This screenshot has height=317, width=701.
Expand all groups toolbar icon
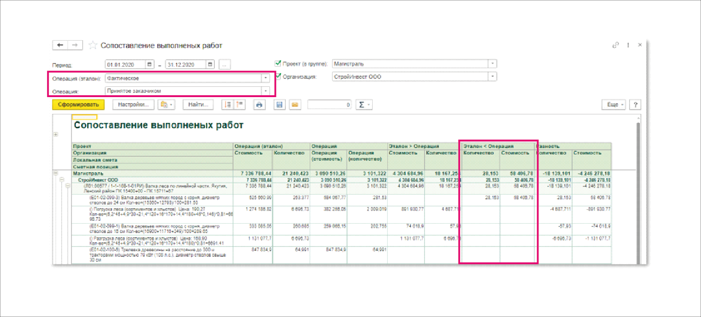(x=227, y=105)
